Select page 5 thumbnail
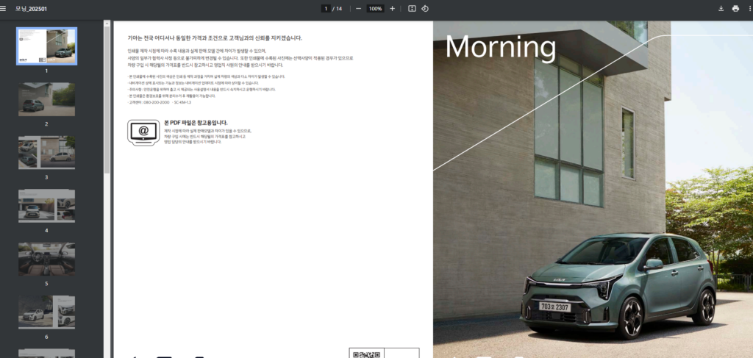Screen dimensions: 753x358 [x=46, y=259]
